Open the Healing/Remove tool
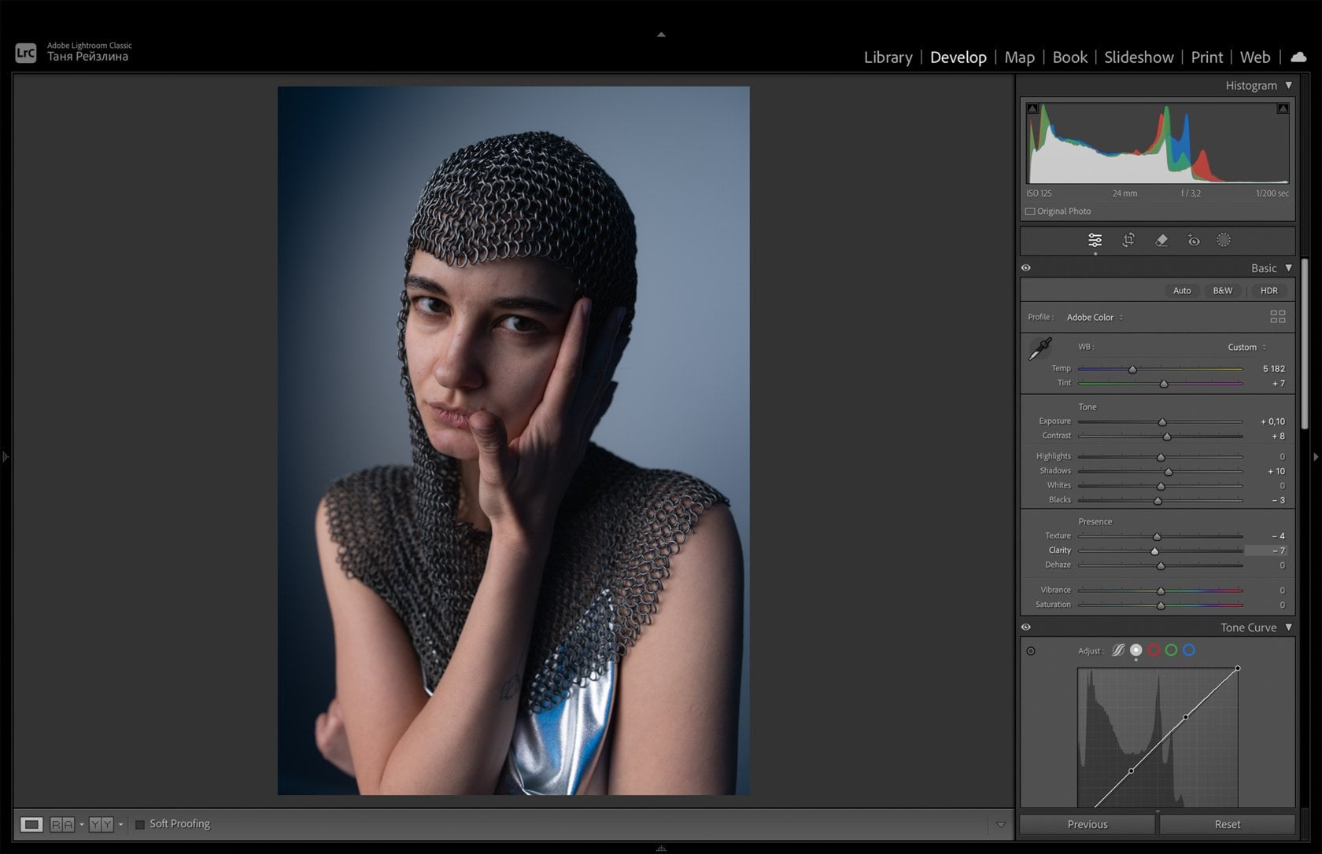The width and height of the screenshot is (1322, 854). click(x=1161, y=241)
